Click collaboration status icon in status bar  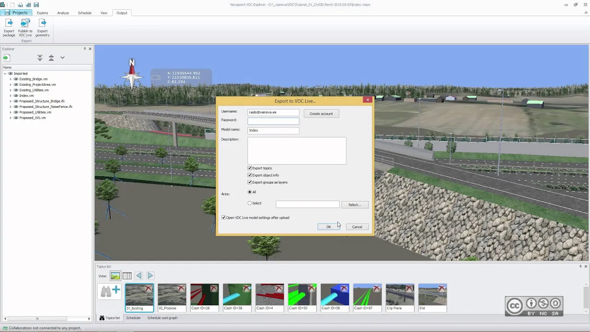(x=5, y=328)
